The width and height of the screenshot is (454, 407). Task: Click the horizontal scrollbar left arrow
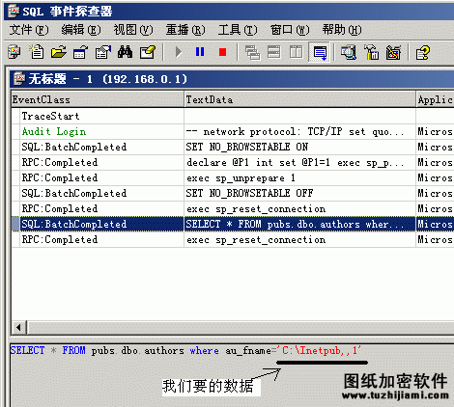19,328
